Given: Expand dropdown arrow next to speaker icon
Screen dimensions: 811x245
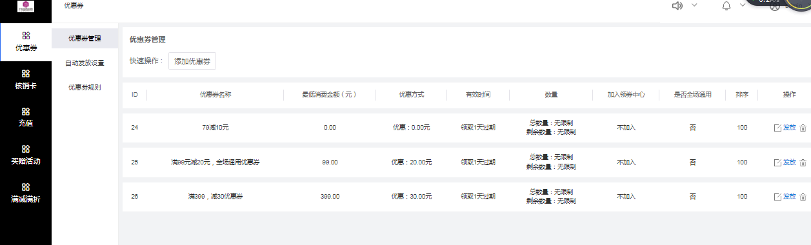Looking at the screenshot, I should point(694,6).
